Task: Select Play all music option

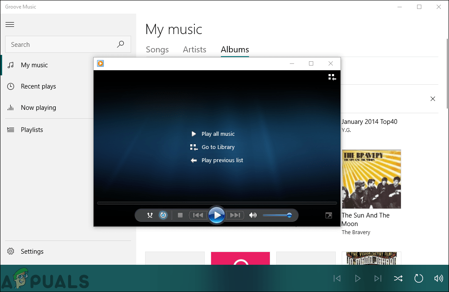Action: [217, 134]
